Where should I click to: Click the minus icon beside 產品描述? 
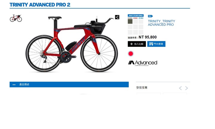14,85
